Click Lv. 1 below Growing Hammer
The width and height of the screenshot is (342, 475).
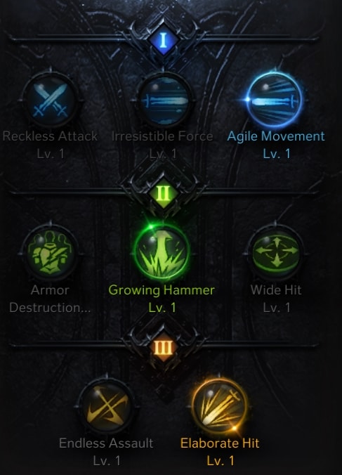click(x=162, y=308)
